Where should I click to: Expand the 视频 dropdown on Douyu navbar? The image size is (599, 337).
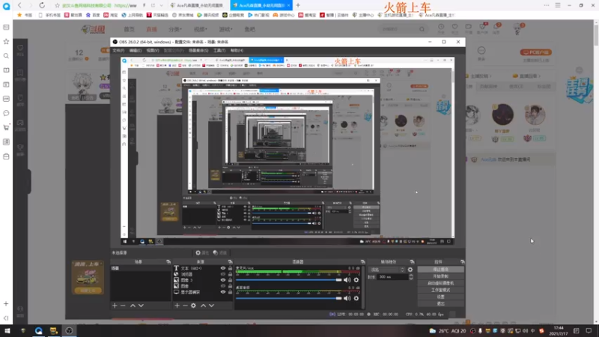200,29
